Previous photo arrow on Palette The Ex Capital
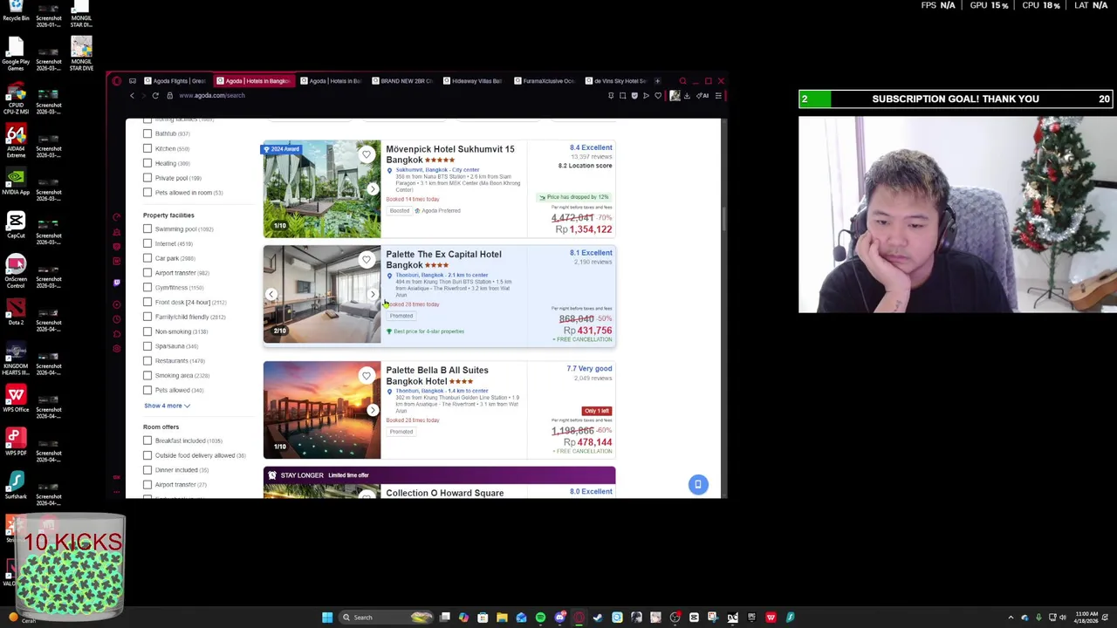The width and height of the screenshot is (1117, 628). point(271,295)
